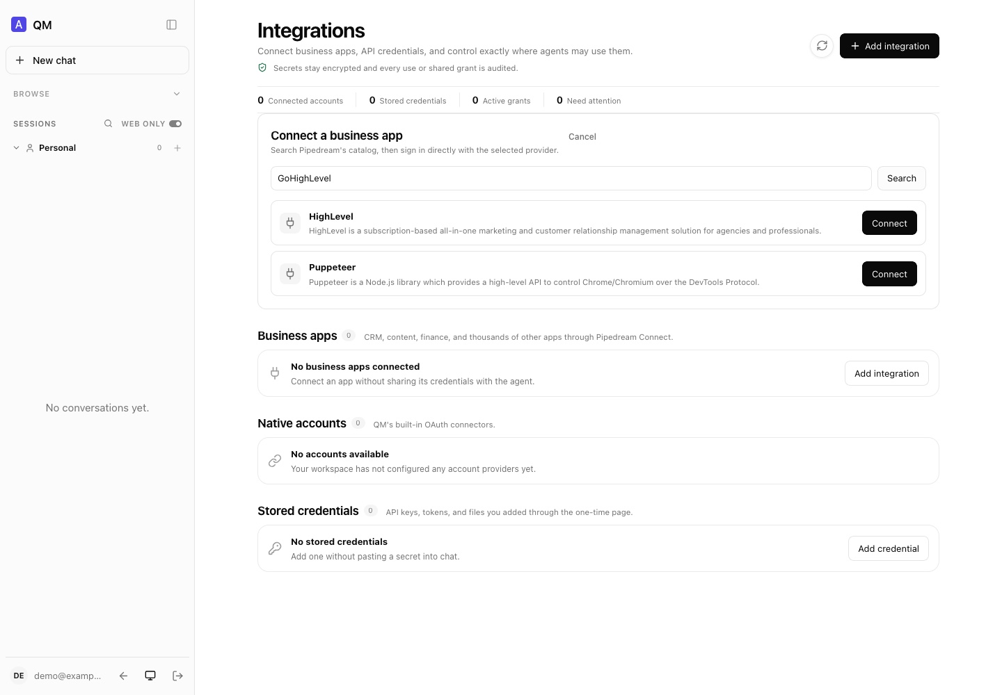1002x695 pixels.
Task: Click the DE user avatar
Action: pos(19,676)
